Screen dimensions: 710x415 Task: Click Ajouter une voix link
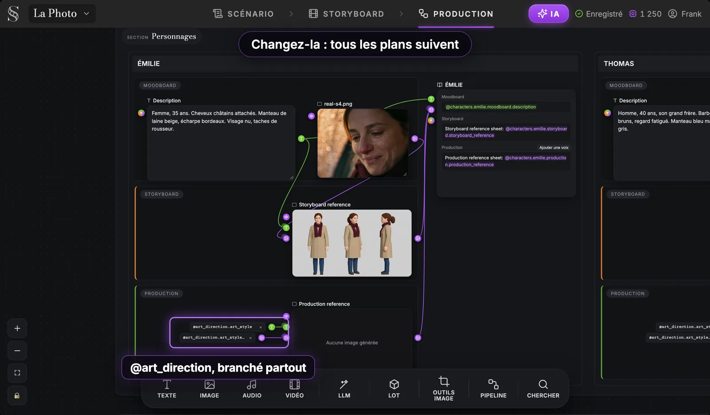(x=554, y=148)
